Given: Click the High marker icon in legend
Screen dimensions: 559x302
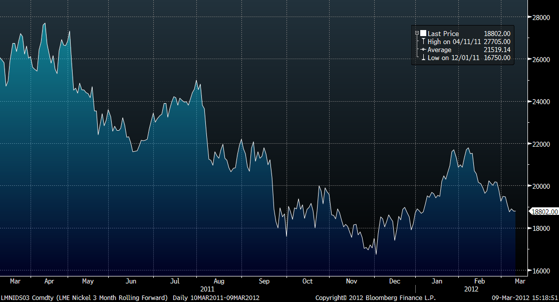Looking at the screenshot, I should coord(423,42).
